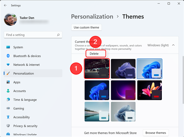Select the gray bloom theme

[x=123, y=112]
